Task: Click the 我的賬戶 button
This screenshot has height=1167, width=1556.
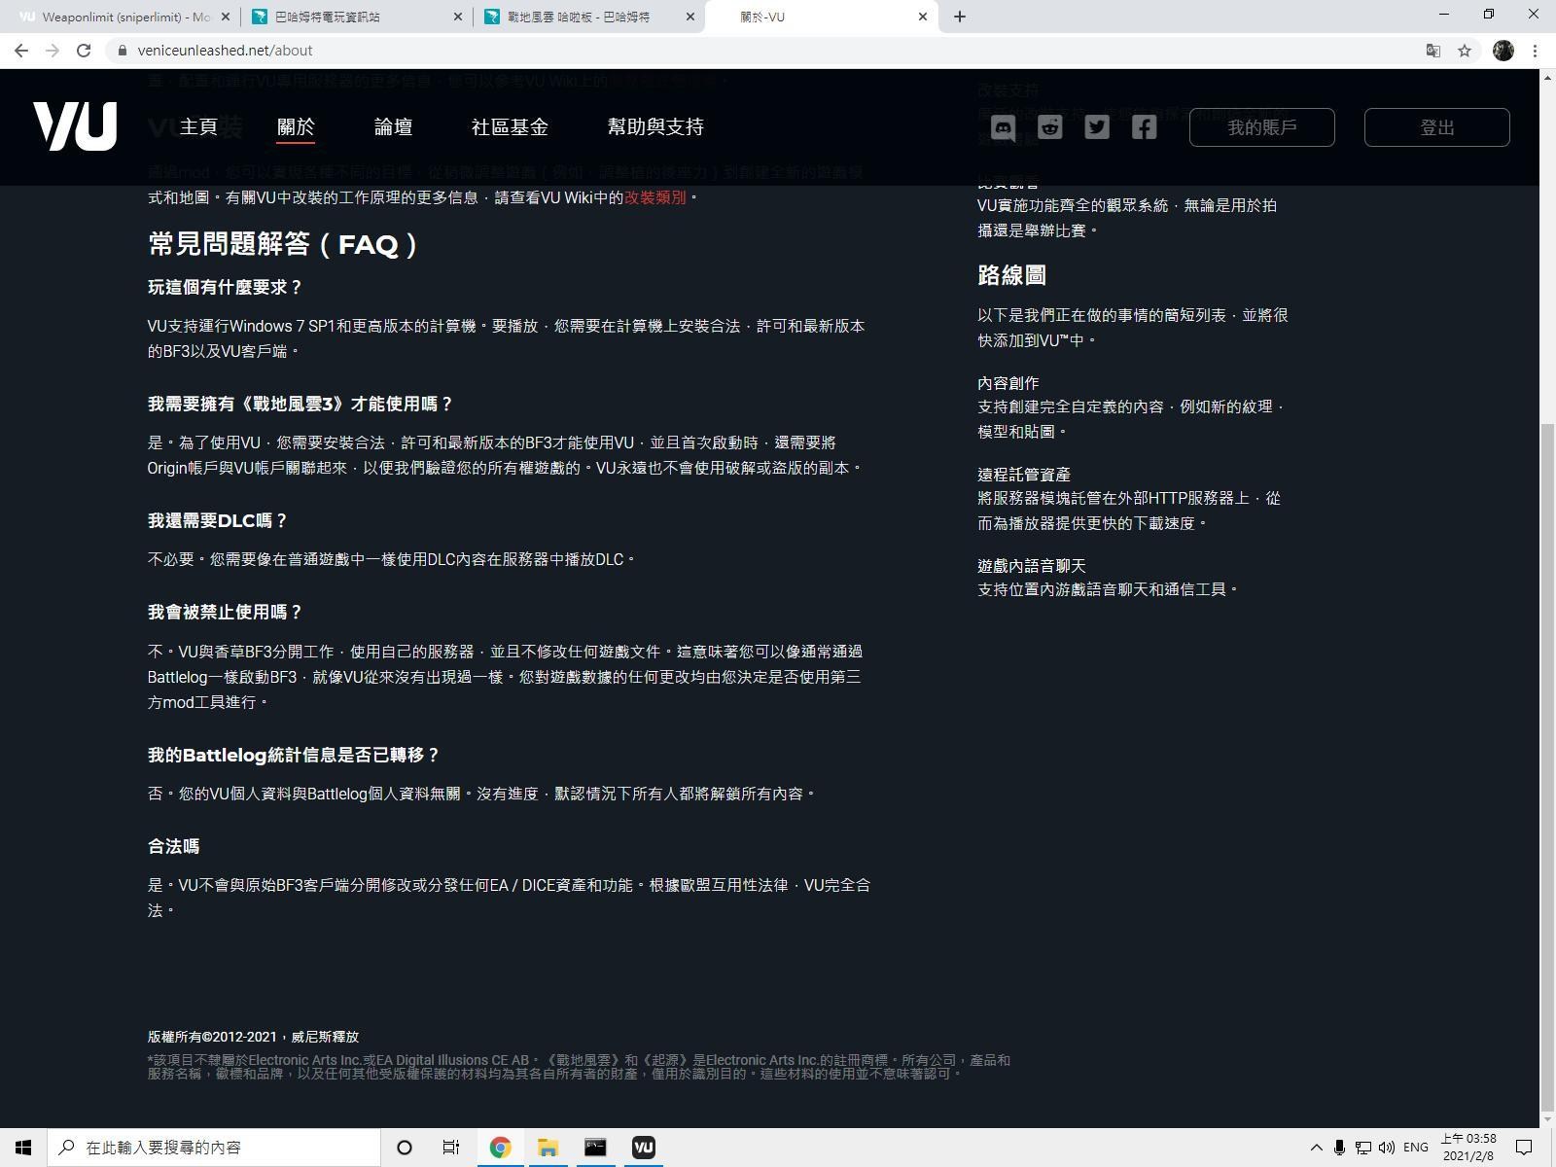Action: click(x=1261, y=127)
